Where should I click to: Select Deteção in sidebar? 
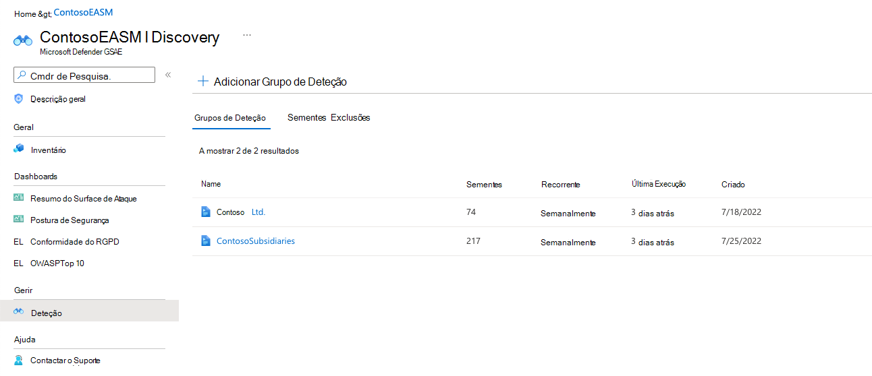(x=89, y=311)
